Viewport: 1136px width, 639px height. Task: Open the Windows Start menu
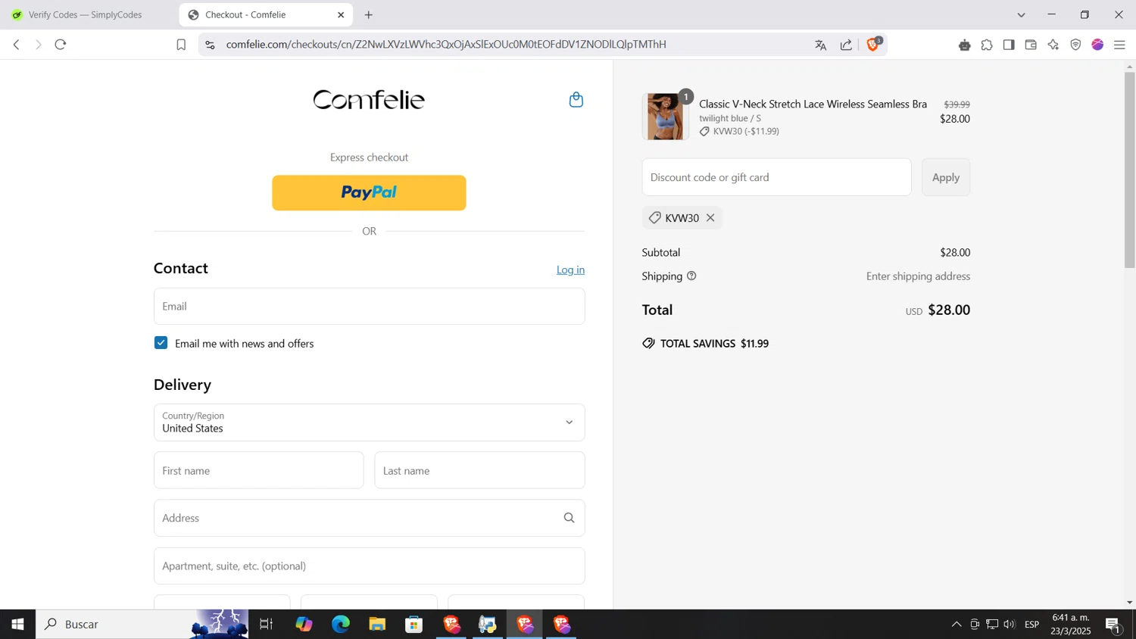pyautogui.click(x=17, y=625)
